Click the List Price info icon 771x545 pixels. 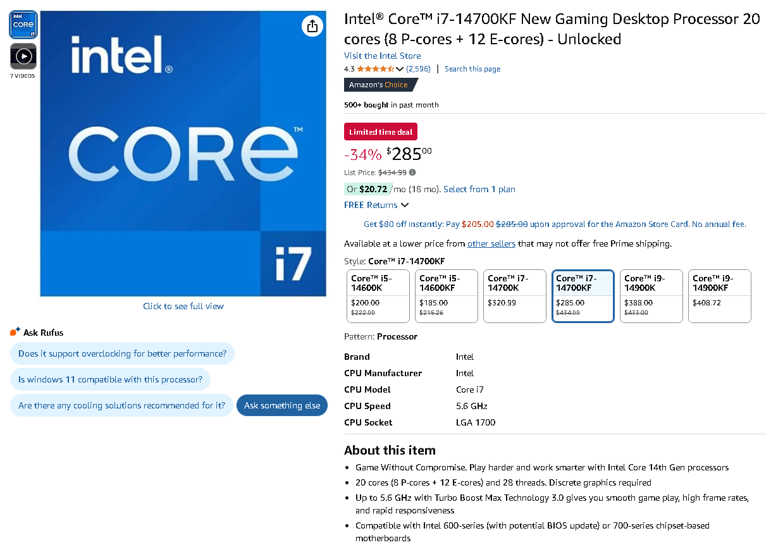[x=412, y=172]
